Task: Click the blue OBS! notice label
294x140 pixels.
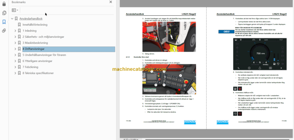Action: pyautogui.click(x=226, y=32)
